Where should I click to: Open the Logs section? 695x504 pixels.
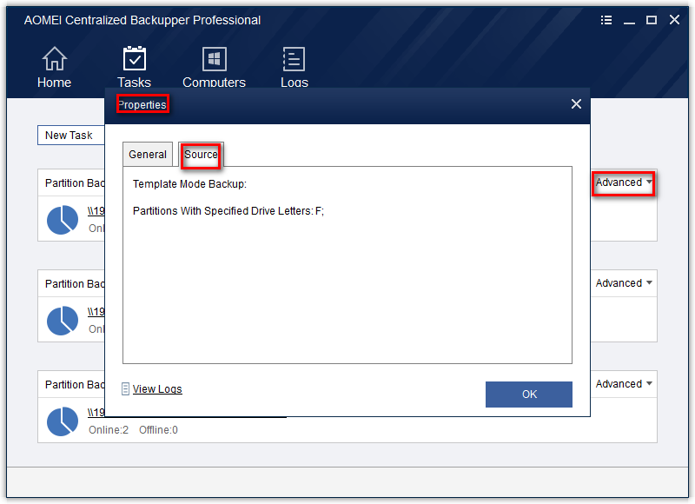(294, 67)
